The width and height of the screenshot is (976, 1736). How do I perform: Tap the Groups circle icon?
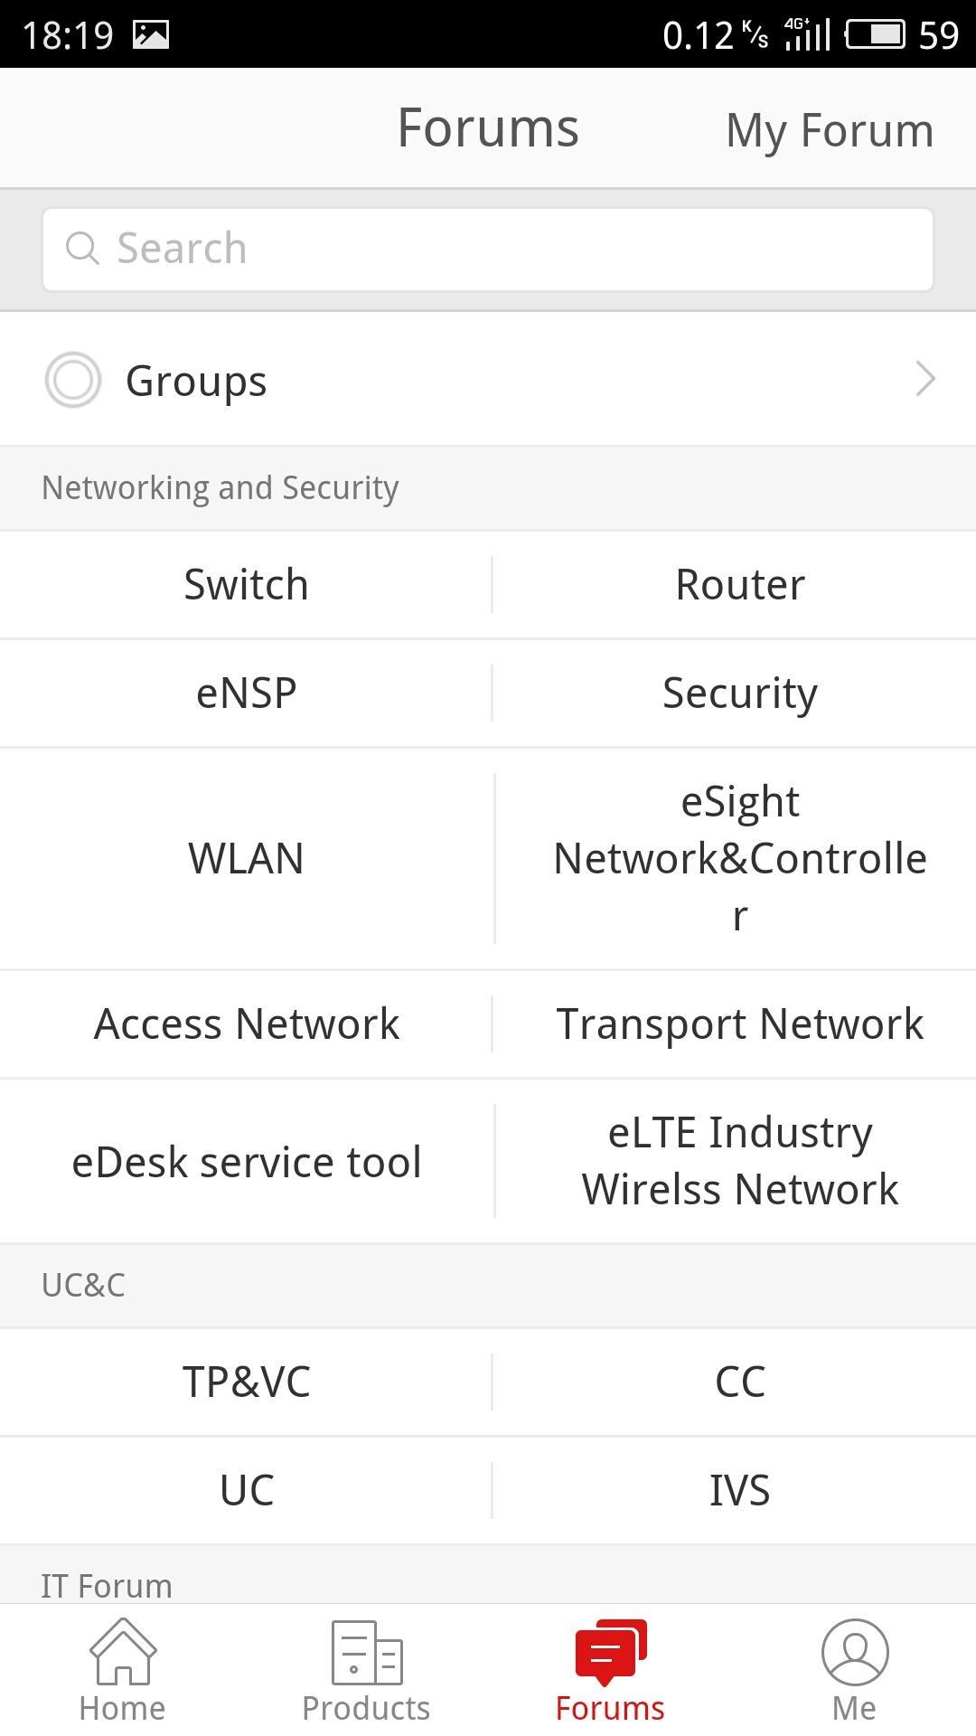(72, 380)
